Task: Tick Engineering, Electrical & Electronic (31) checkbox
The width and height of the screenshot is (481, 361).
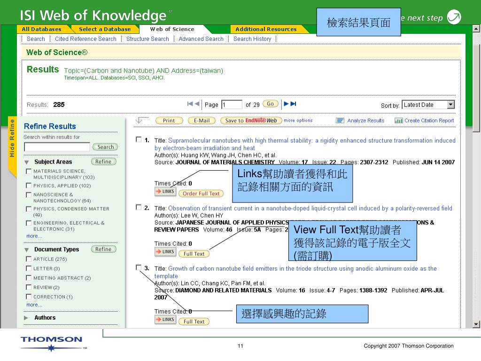Action: (29, 223)
